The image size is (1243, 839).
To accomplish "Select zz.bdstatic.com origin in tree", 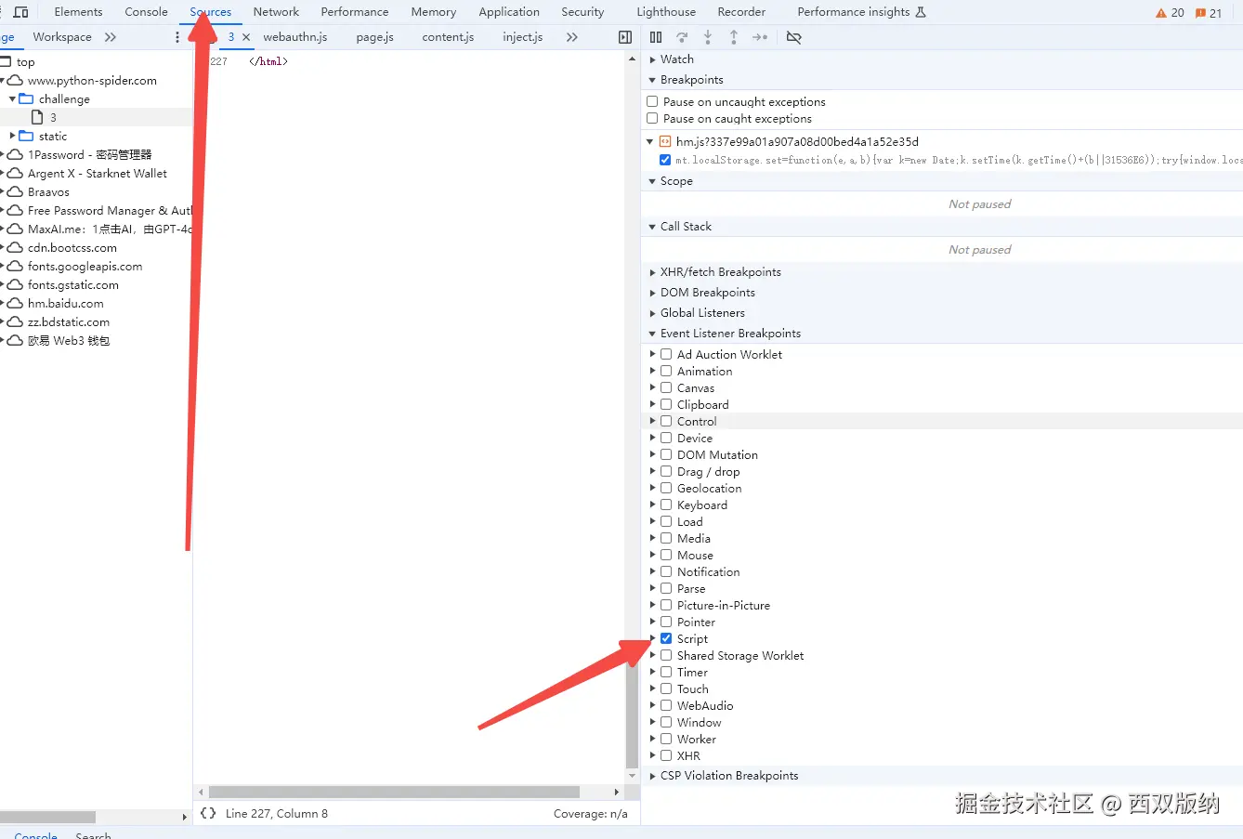I will pyautogui.click(x=69, y=321).
